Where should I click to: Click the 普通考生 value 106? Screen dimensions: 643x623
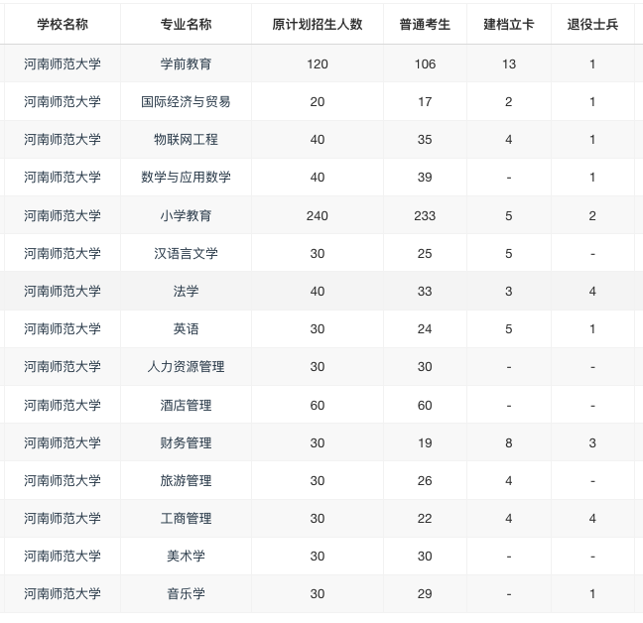pos(425,63)
